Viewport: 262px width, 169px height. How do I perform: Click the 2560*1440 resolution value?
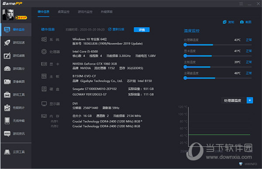pyautogui.click(x=90, y=108)
